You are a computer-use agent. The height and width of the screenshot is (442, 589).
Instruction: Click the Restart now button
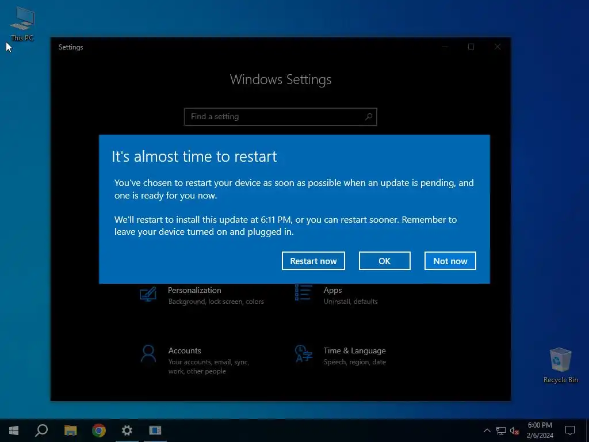tap(313, 261)
